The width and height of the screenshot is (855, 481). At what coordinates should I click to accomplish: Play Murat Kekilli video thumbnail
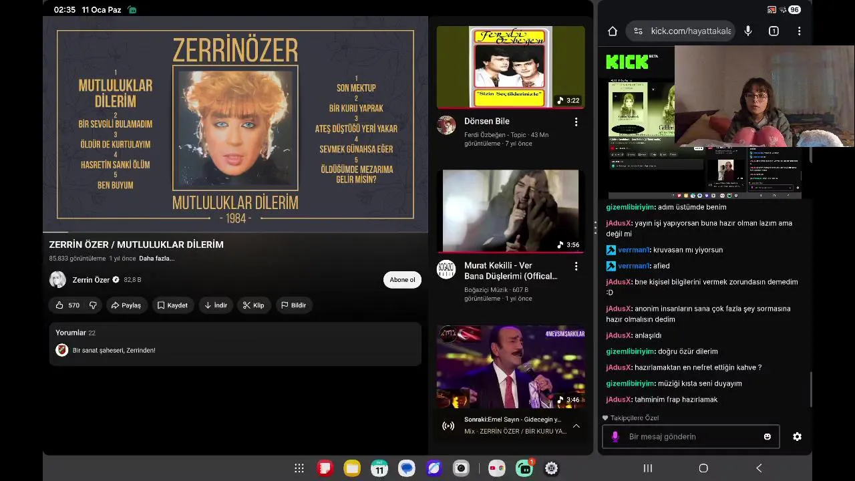[511, 211]
